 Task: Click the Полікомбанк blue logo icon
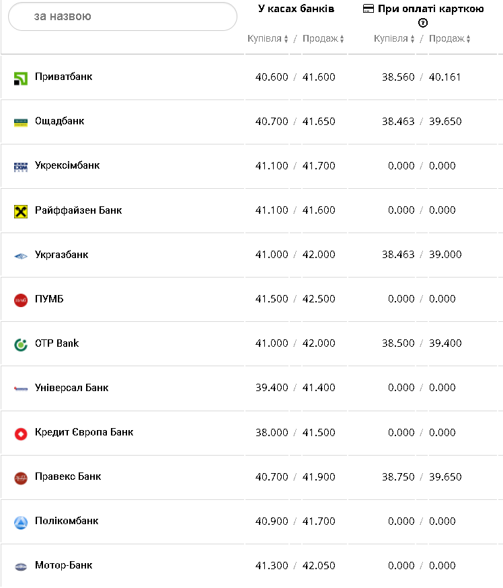coord(21,522)
